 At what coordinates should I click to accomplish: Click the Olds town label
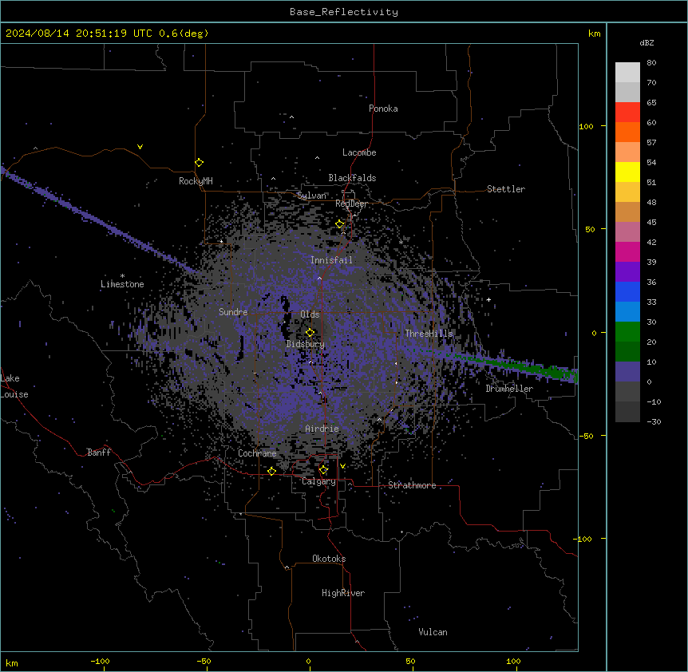[310, 314]
